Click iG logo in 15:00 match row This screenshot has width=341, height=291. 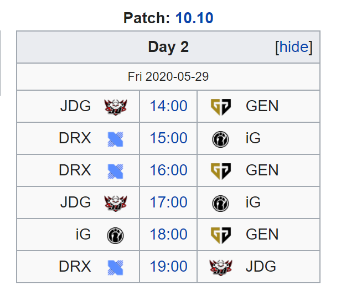tap(220, 139)
